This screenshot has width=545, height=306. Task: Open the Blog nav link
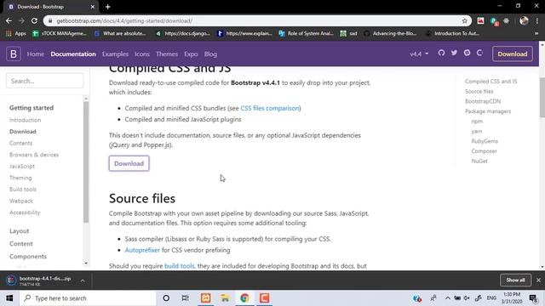point(210,54)
